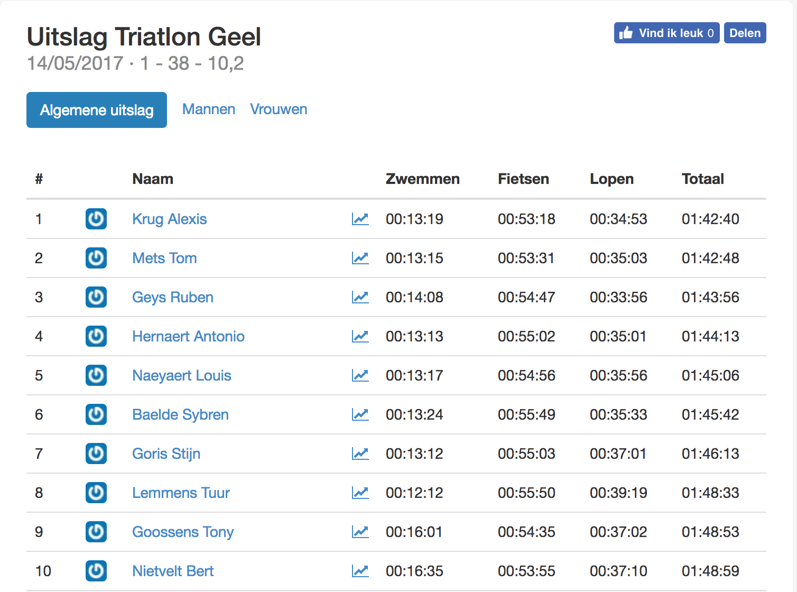Open the chart icon for Geys Ruben
Viewport: 797px width, 592px height.
coord(360,297)
